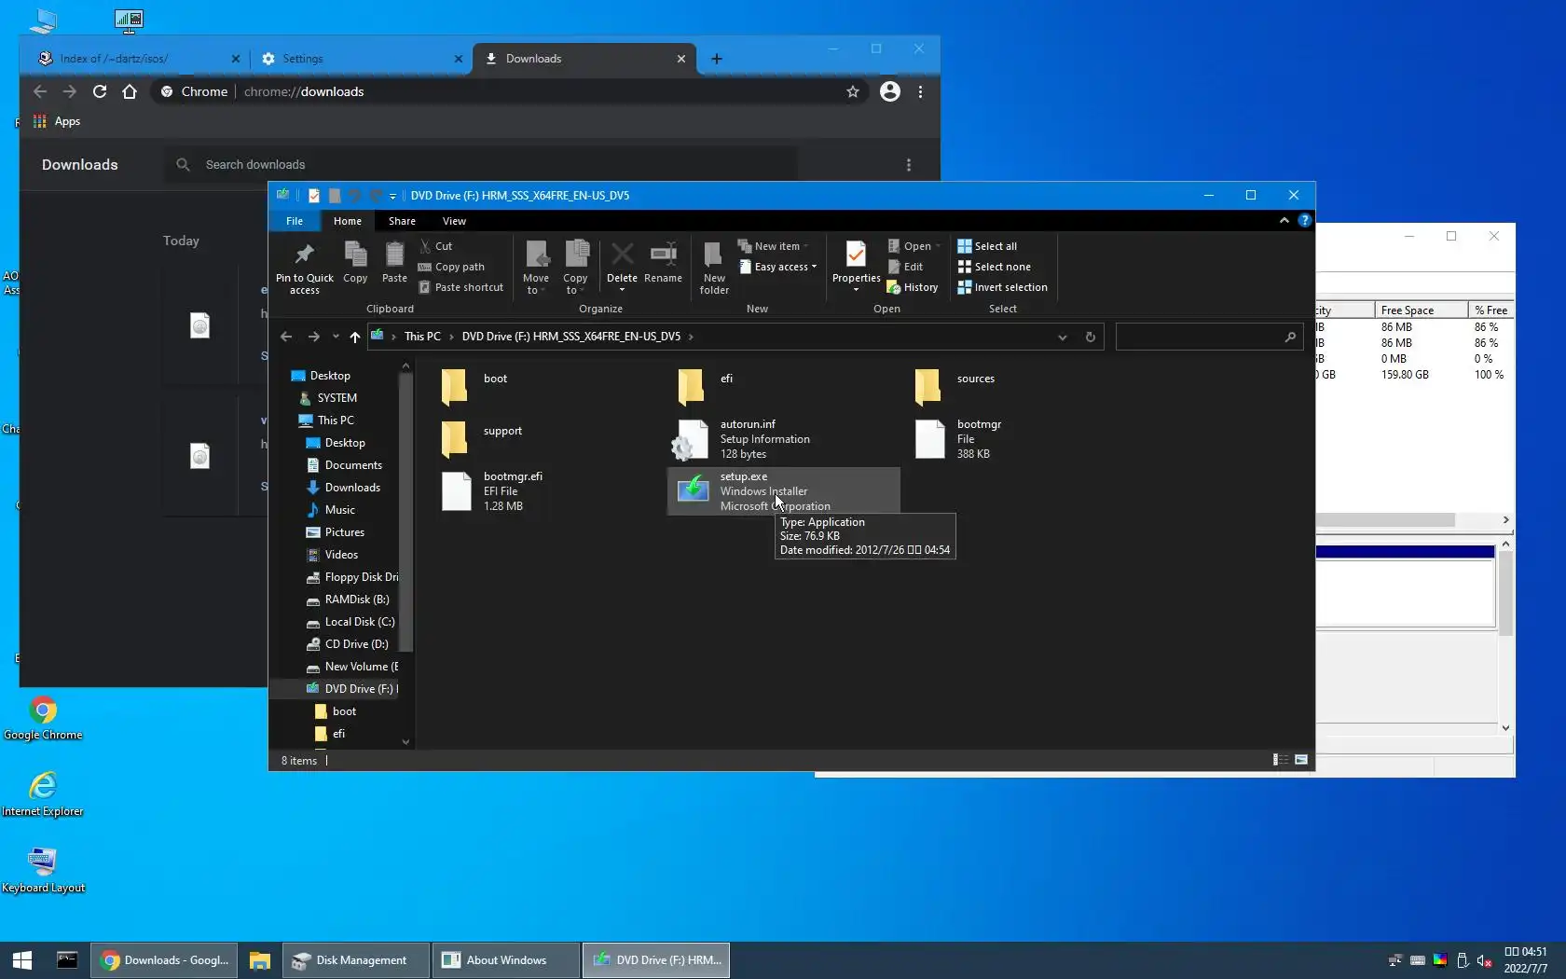The height and width of the screenshot is (979, 1566).
Task: Click the Internet Explorer desktop icon
Action: [x=43, y=794]
